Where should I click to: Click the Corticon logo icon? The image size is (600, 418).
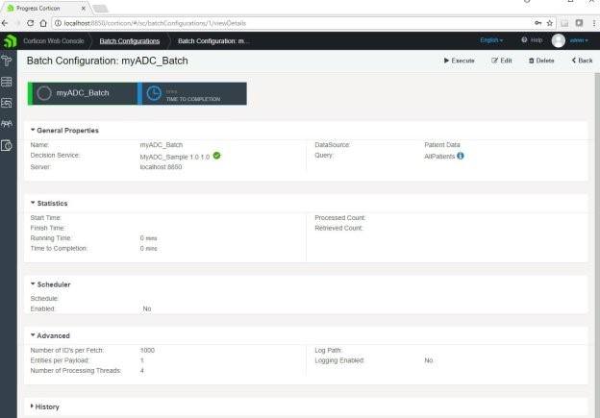point(9,40)
